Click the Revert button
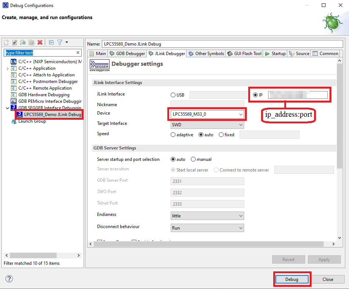This screenshot has height=289, width=349. pos(288,259)
